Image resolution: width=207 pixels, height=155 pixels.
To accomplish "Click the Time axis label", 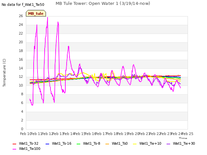I will coord(183,138).
